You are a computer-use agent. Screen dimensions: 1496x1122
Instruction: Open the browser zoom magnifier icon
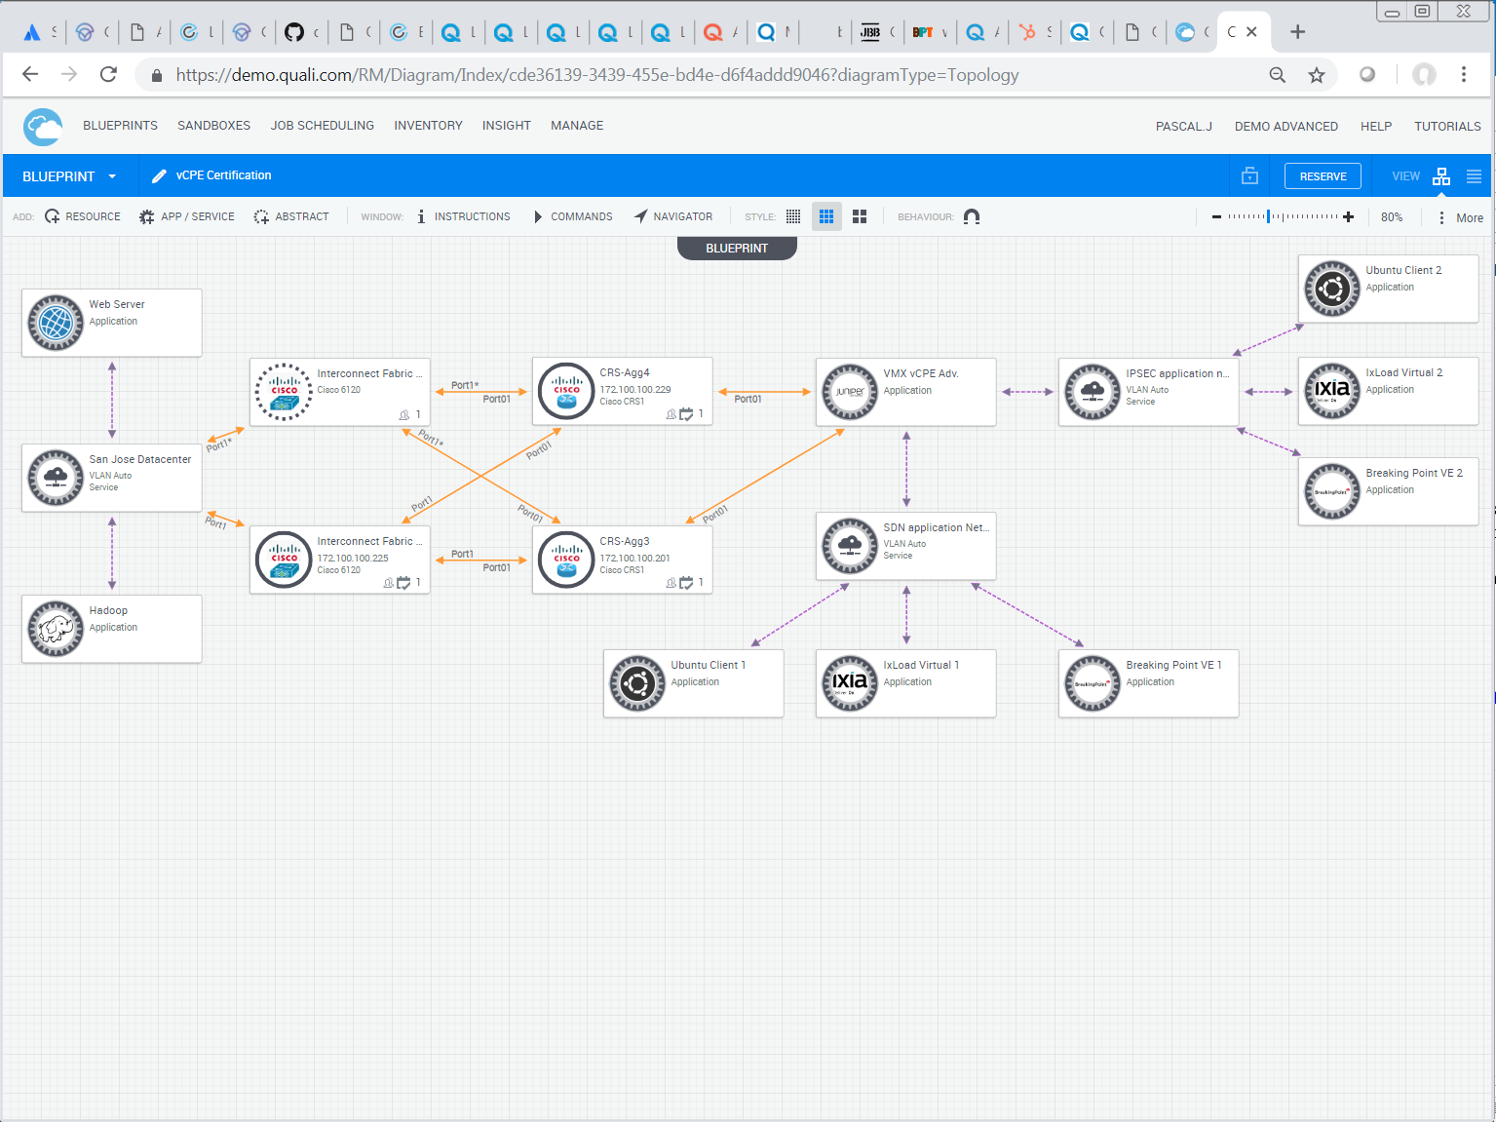click(x=1277, y=75)
